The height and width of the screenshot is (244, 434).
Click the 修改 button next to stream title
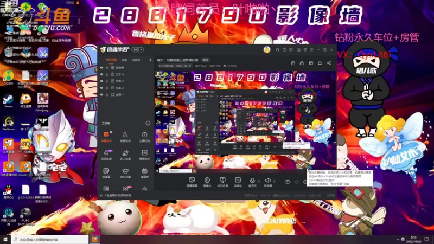click(206, 60)
